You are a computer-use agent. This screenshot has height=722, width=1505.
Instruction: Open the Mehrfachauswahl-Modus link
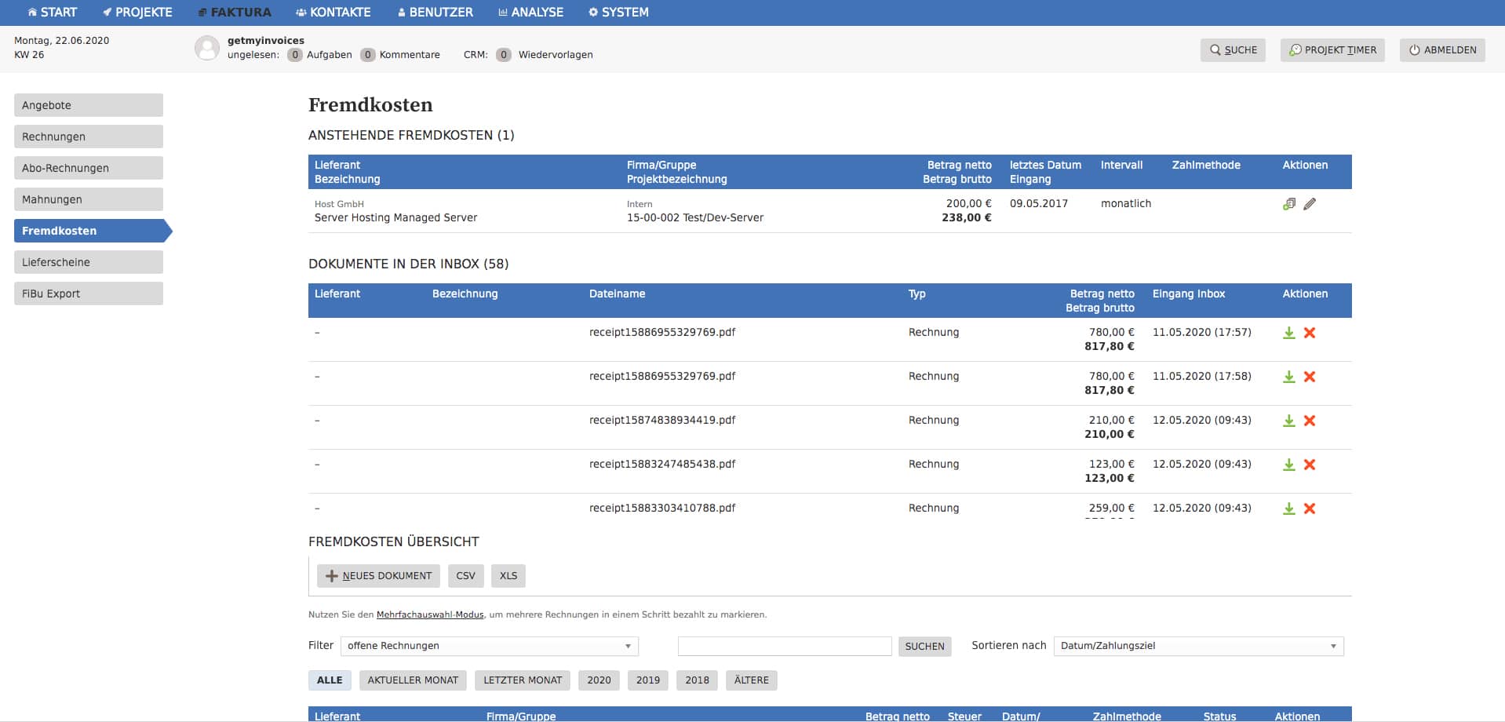point(430,615)
